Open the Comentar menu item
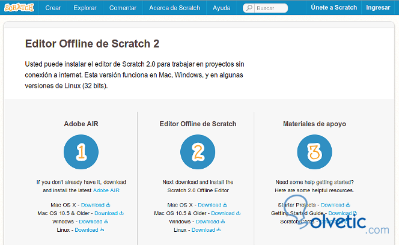The width and height of the screenshot is (399, 245). coord(123,8)
